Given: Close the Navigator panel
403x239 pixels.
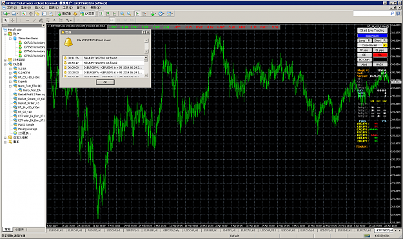Looking at the screenshot, I should (x=44, y=25).
